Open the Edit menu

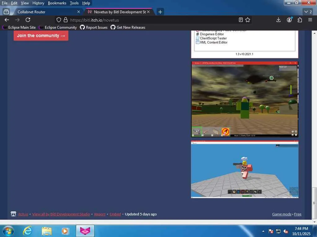(x=14, y=3)
